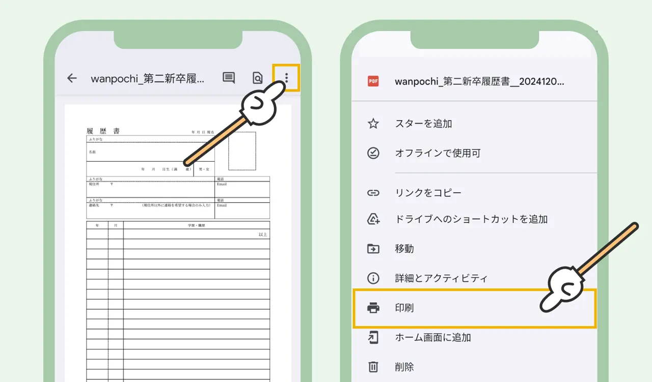
Task: Tap the red PDF file icon
Action: [373, 81]
